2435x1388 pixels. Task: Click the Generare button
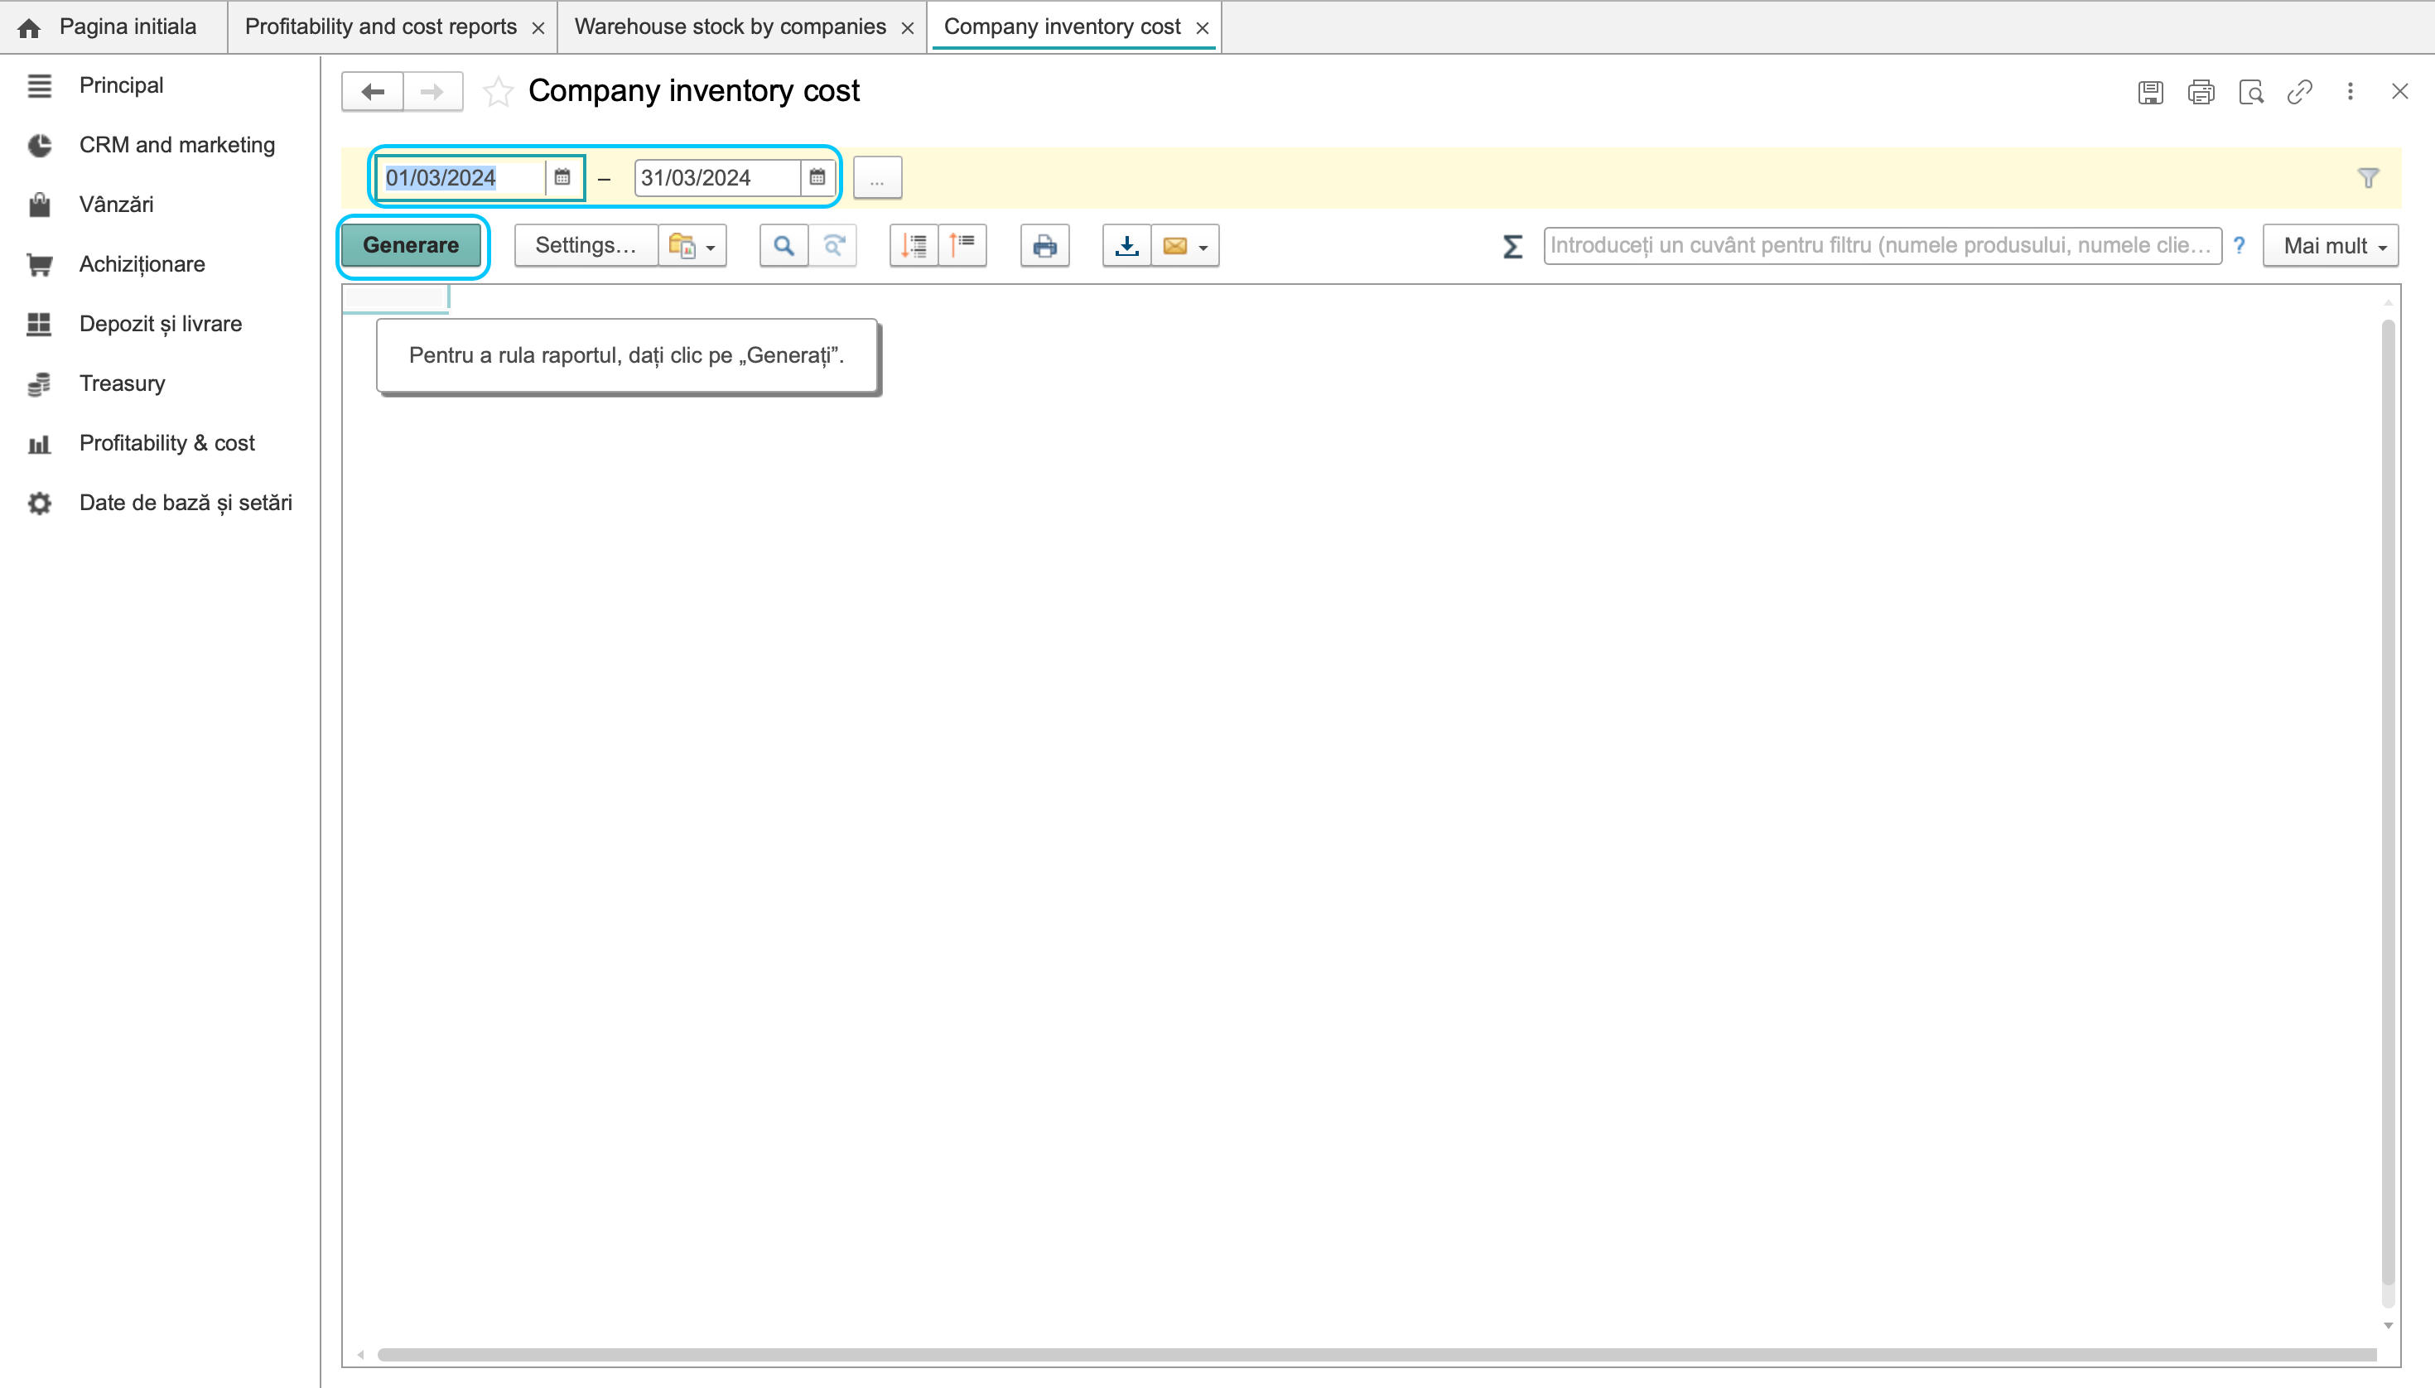pos(411,246)
